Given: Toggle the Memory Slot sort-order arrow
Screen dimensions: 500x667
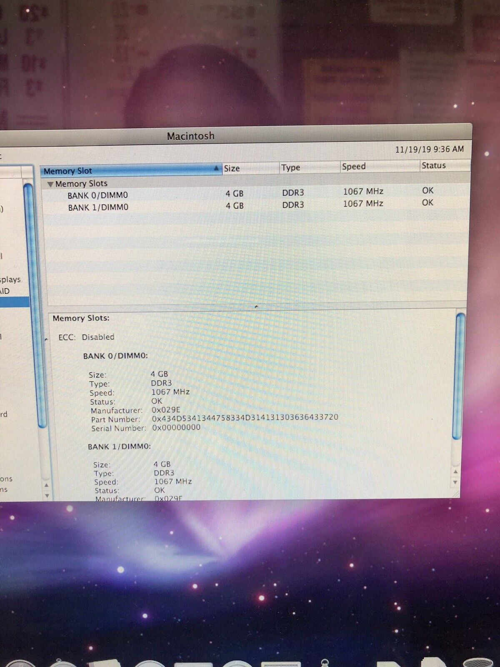Looking at the screenshot, I should pos(216,168).
